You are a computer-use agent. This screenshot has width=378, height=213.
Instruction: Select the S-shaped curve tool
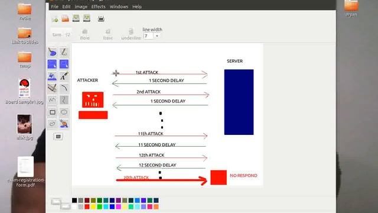point(64,100)
